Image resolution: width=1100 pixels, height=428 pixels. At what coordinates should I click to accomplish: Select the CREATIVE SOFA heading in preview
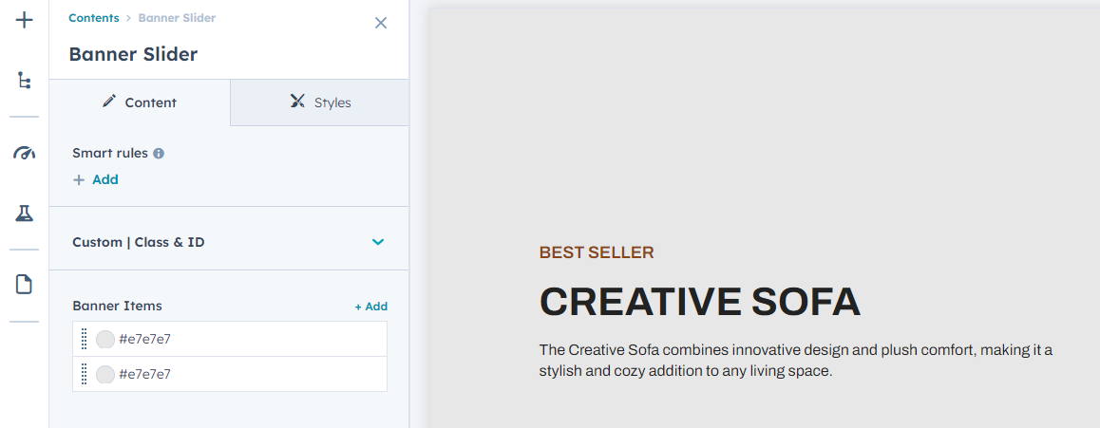tap(699, 302)
